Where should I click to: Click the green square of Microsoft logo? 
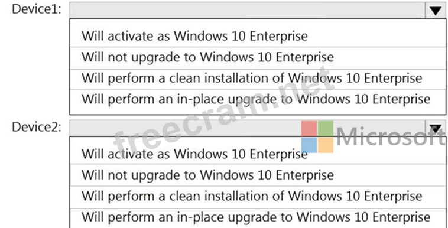coord(326,129)
